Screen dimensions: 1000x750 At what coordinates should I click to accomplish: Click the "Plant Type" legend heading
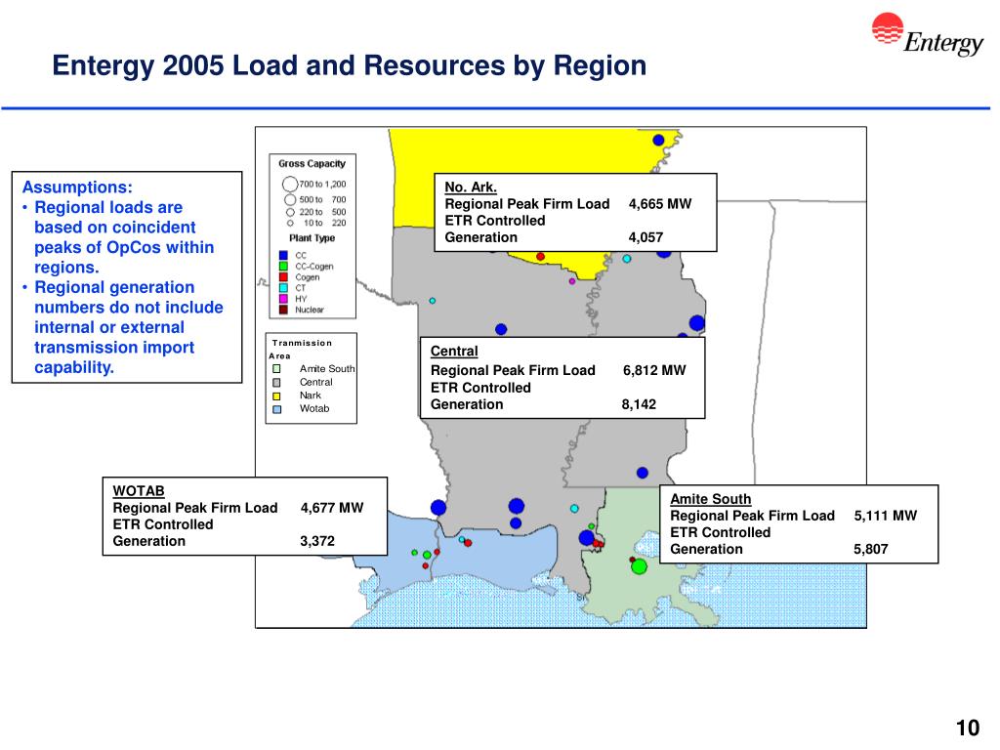(312, 238)
